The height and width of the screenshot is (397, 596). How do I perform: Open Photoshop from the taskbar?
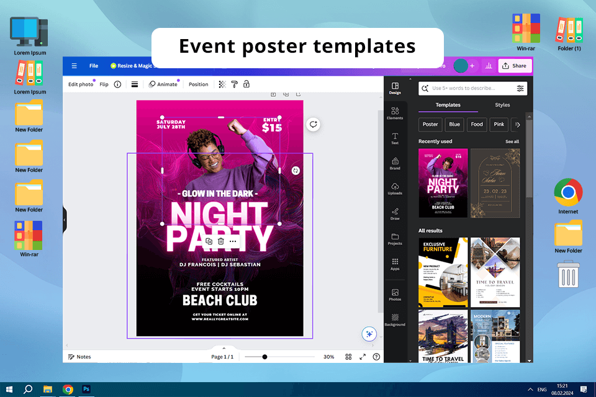coord(86,389)
